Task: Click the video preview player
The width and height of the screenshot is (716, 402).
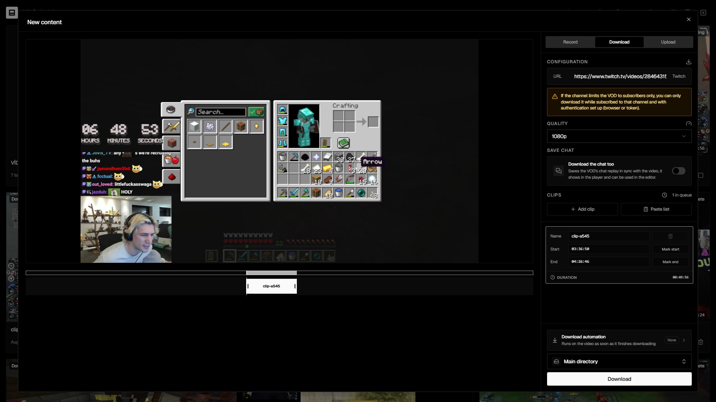Action: pos(279,151)
